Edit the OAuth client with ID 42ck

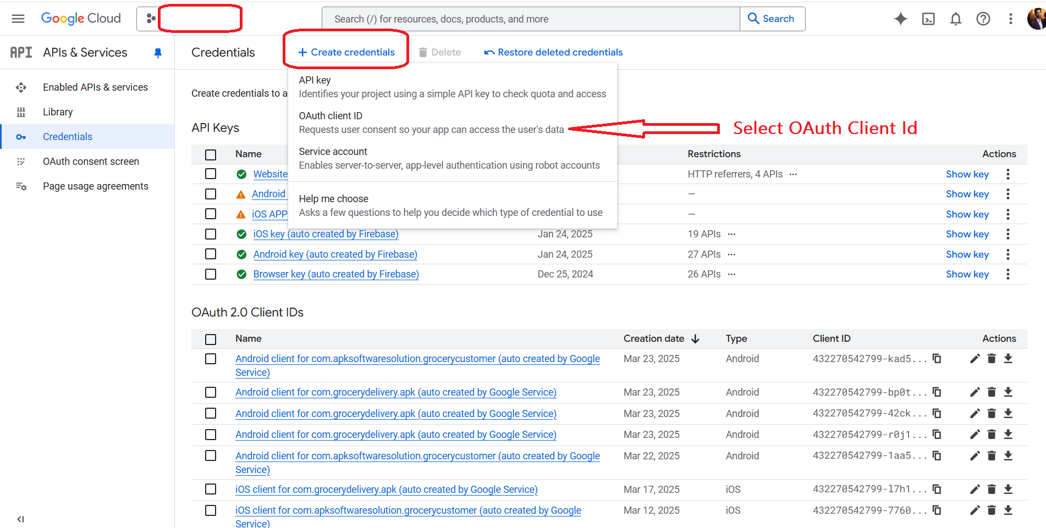pos(975,414)
